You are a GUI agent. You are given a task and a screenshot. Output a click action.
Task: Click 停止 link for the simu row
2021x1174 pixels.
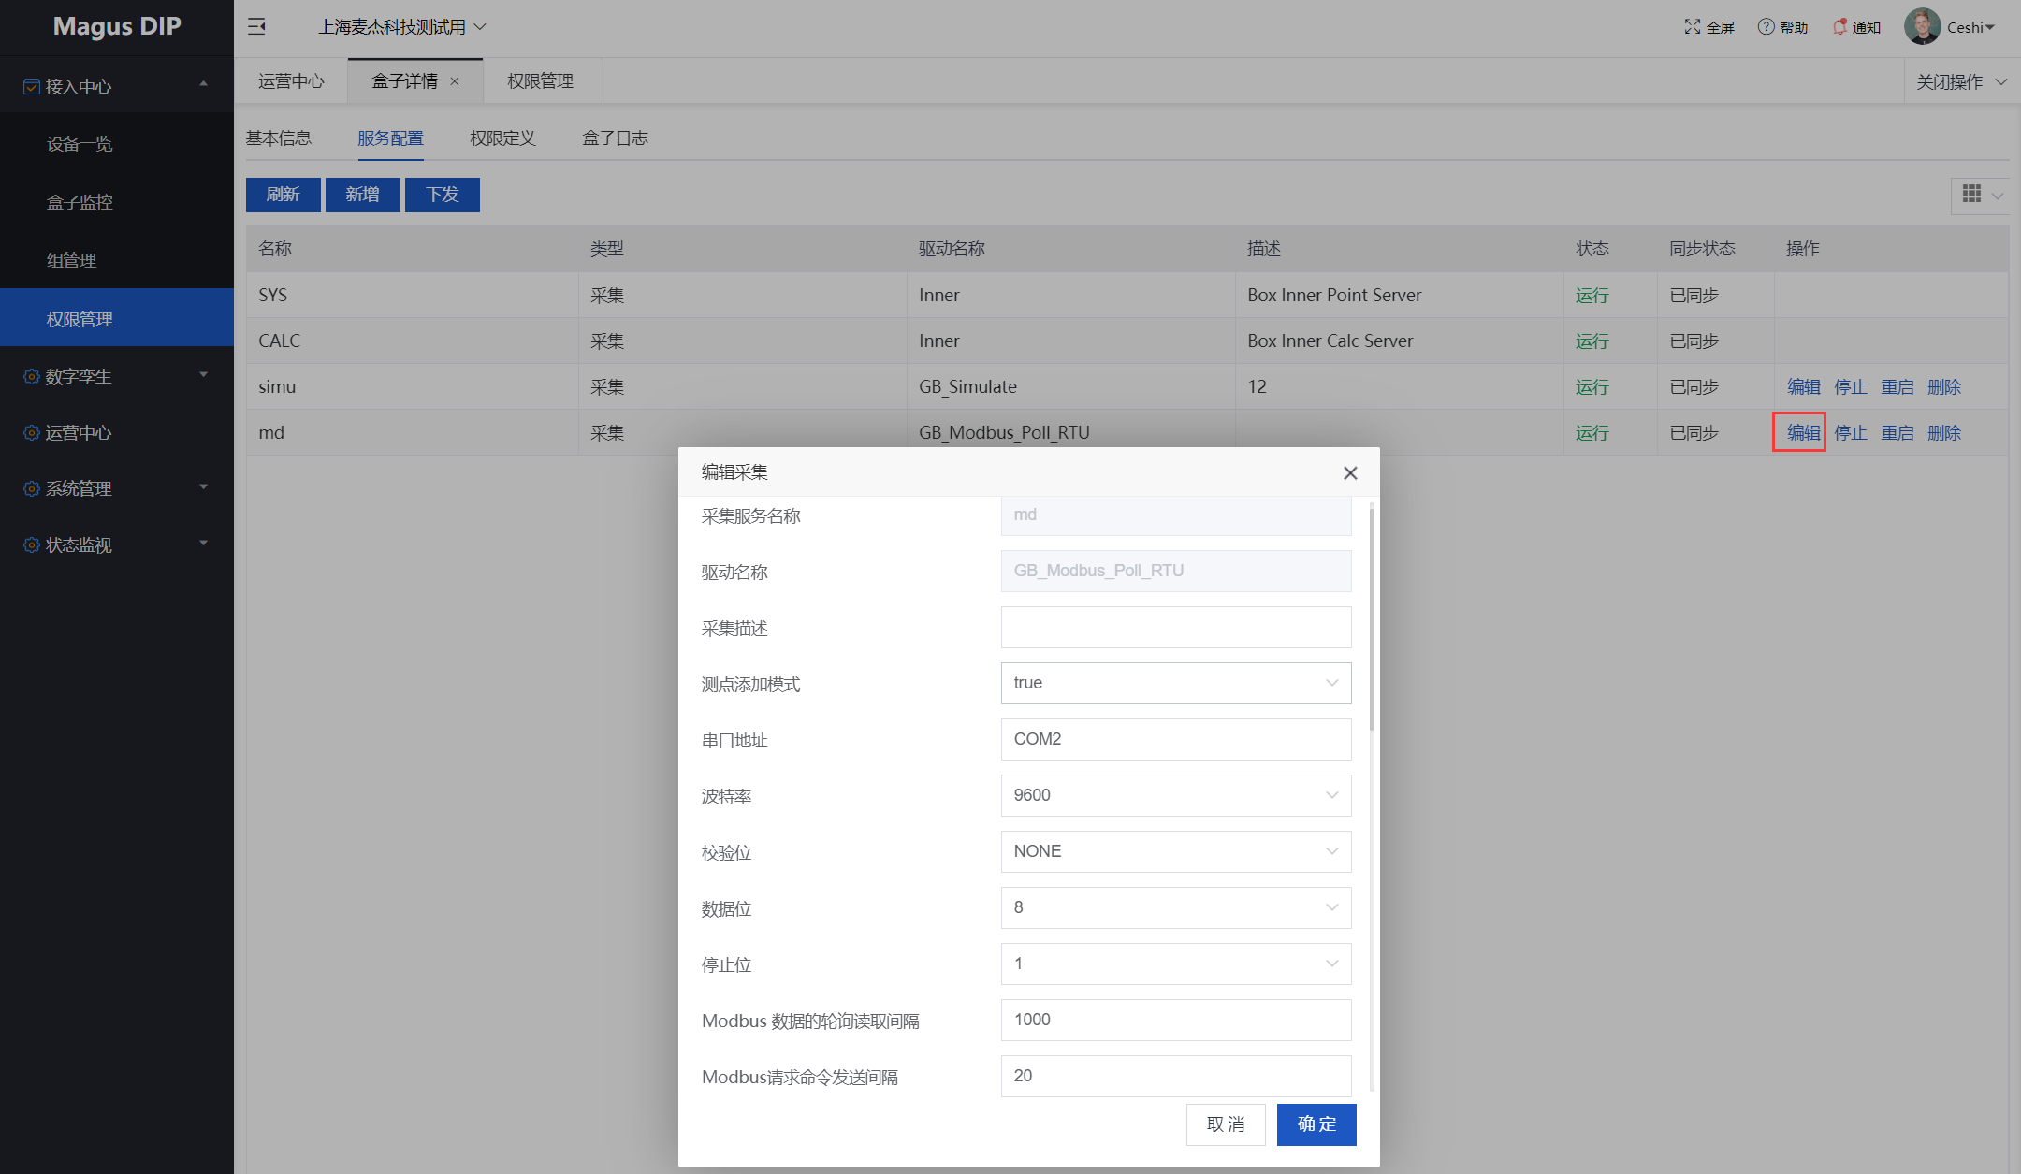click(1850, 387)
